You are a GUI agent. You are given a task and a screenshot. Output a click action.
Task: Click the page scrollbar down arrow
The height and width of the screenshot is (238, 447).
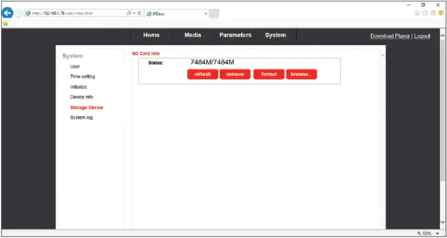442,222
